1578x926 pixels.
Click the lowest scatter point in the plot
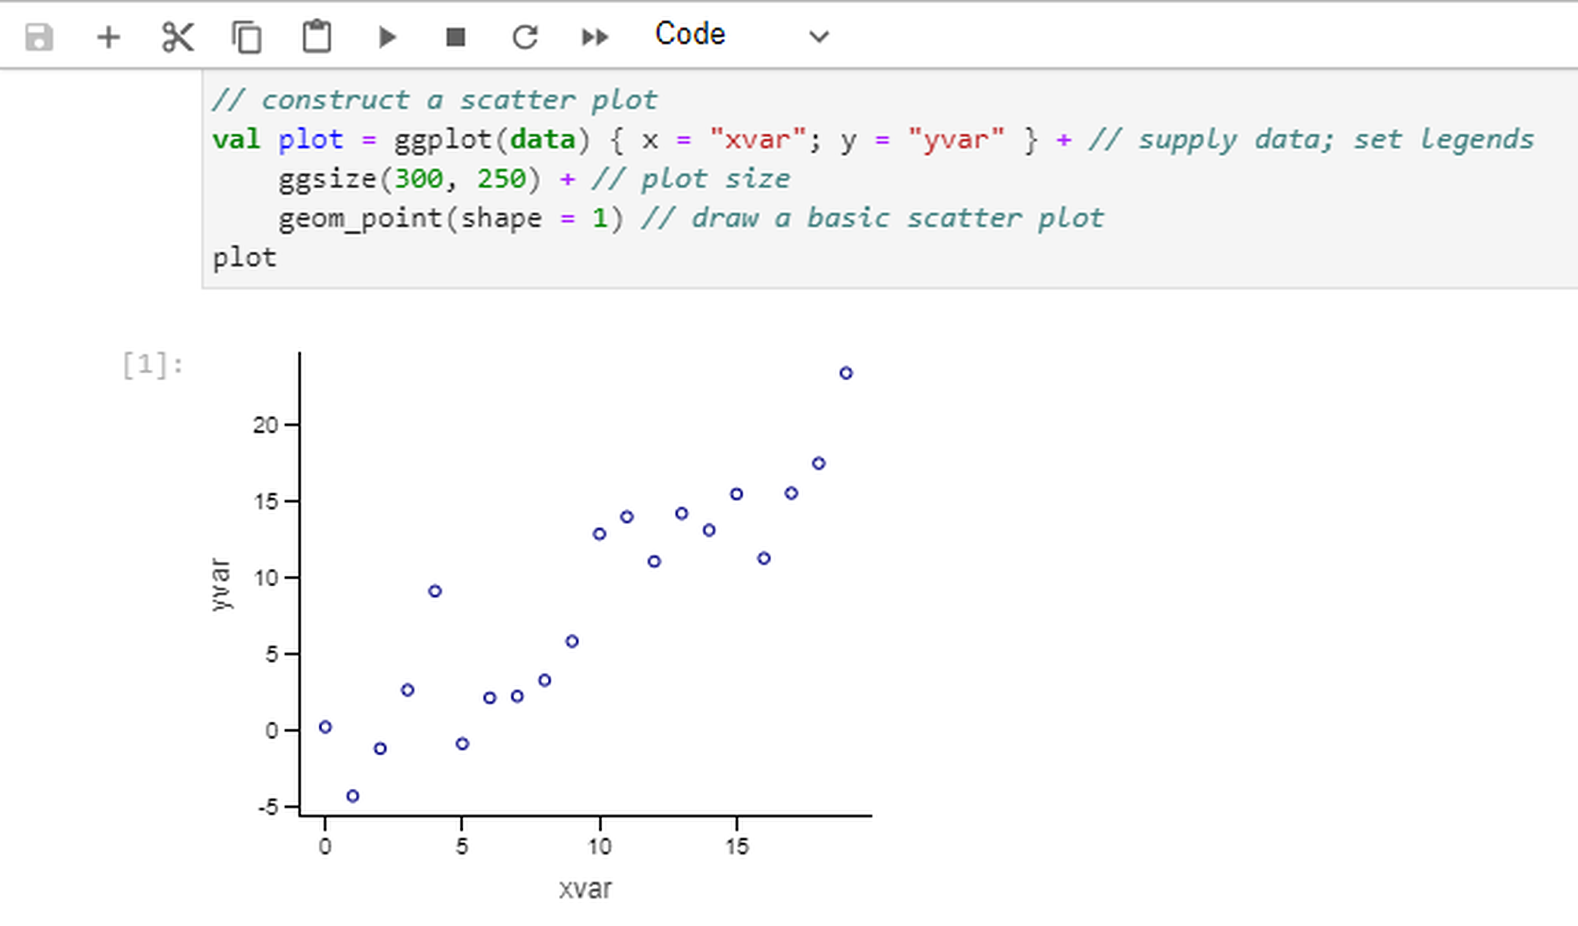[x=352, y=796]
